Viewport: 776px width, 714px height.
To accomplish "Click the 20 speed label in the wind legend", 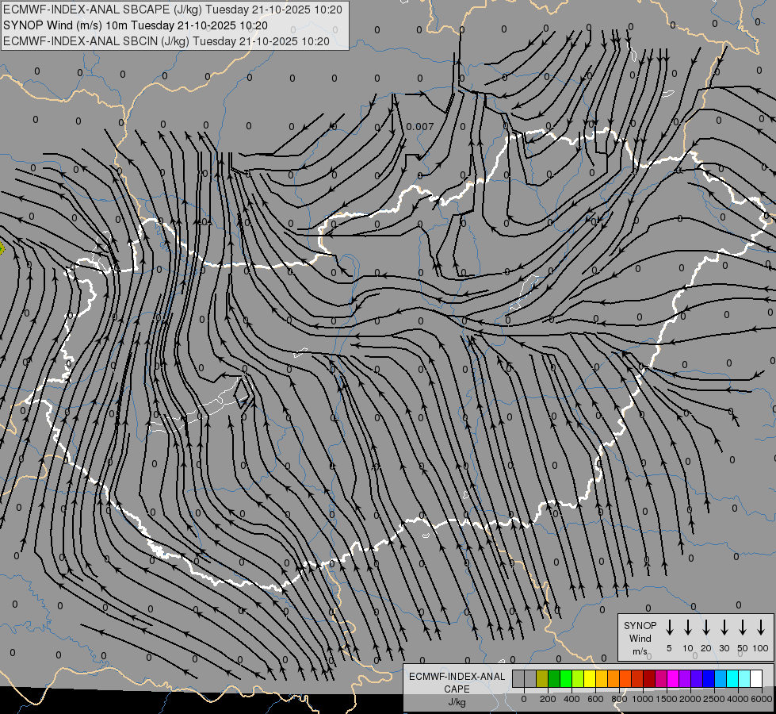I will click(705, 648).
